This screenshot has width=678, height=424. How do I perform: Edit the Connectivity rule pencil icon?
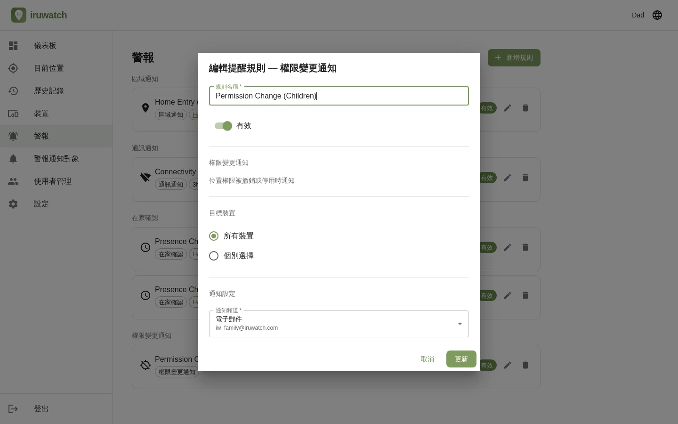(x=508, y=178)
